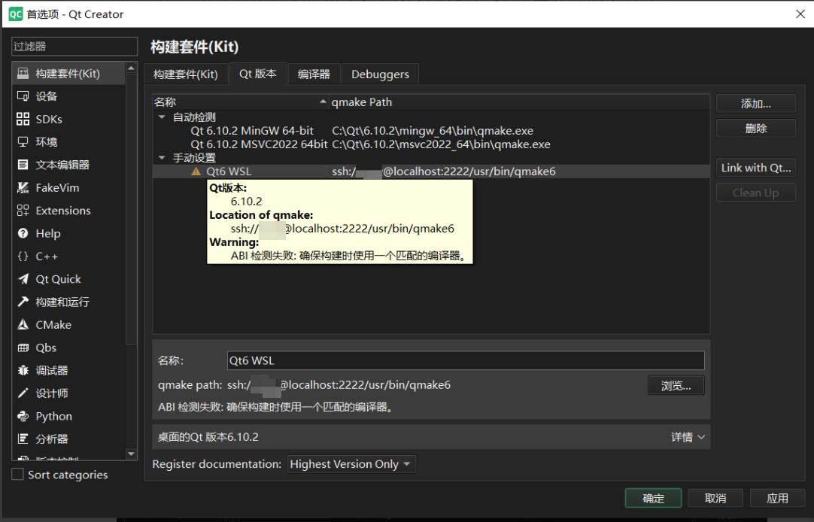The width and height of the screenshot is (814, 522).
Task: Open the 设备 settings category icon
Action: tap(23, 96)
